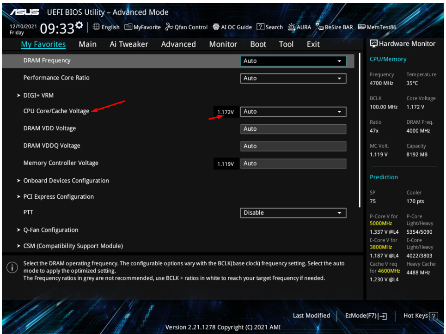The width and height of the screenshot is (446, 334).
Task: Click the 09:33 clock display
Action: 57,29
